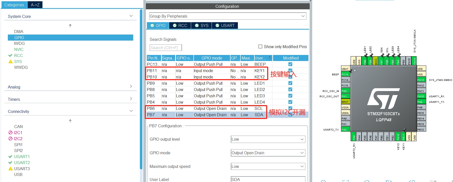Select SPI1 in Connectivity list

coord(18,145)
